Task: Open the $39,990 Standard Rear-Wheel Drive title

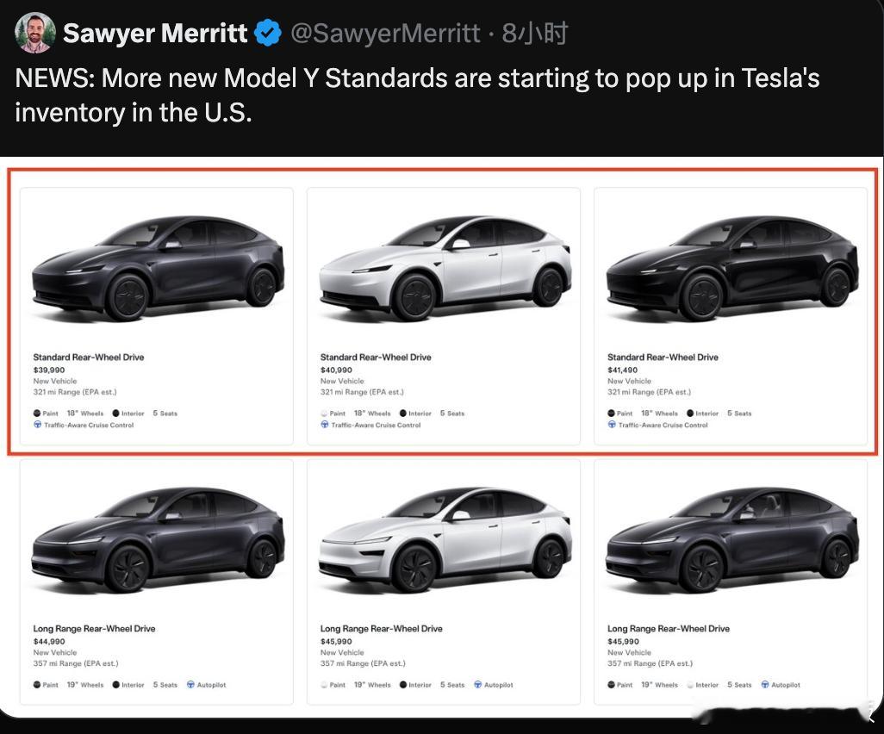Action: pos(89,357)
